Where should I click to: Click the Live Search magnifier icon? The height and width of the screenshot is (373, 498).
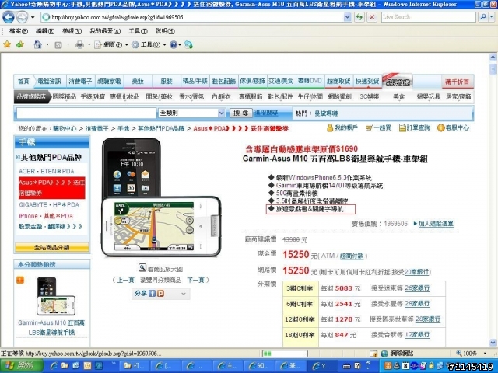(x=482, y=17)
